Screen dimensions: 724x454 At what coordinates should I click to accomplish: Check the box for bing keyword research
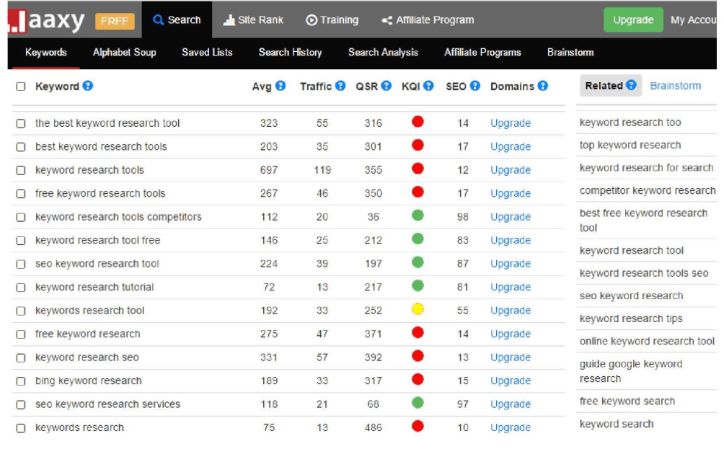[21, 381]
